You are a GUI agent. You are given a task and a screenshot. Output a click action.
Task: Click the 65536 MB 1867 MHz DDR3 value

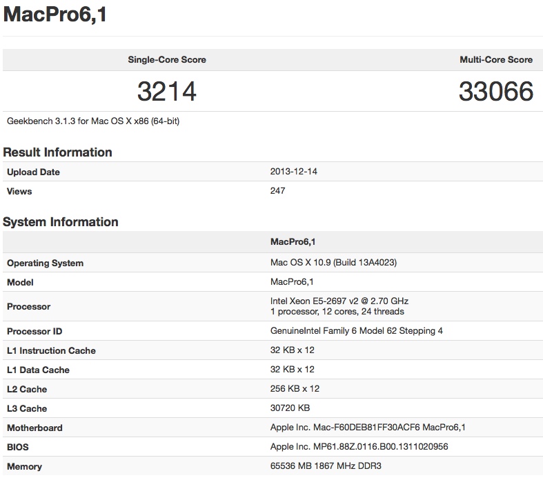click(326, 466)
